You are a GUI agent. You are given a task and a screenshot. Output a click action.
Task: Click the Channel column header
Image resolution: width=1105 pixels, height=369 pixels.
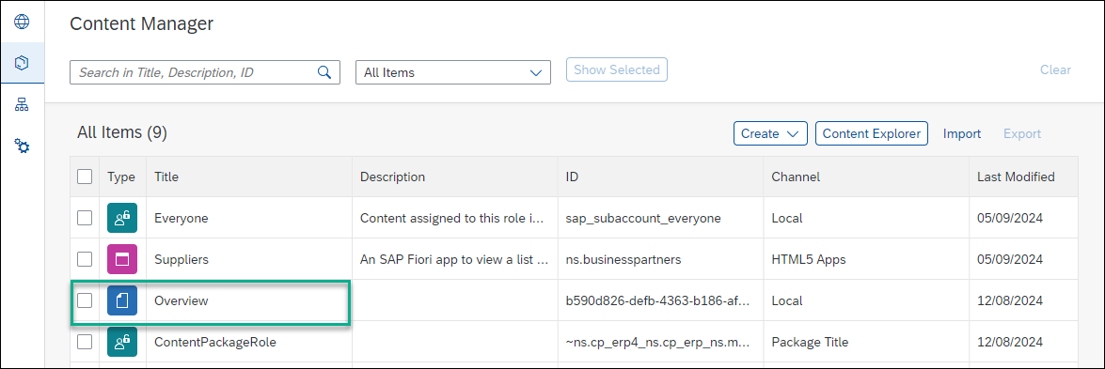click(x=796, y=177)
